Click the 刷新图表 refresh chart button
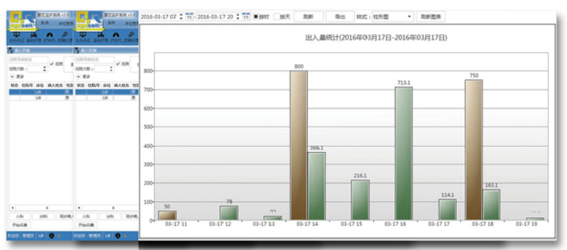The width and height of the screenshot is (567, 250). (x=431, y=16)
